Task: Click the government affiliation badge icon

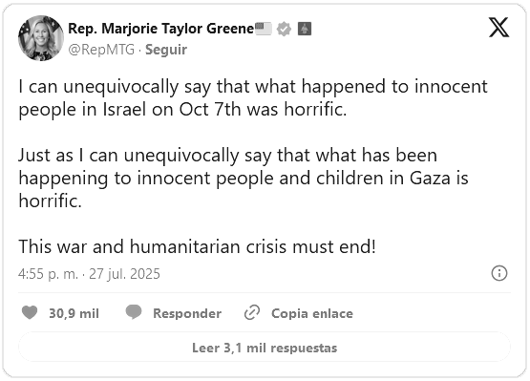Action: [305, 29]
